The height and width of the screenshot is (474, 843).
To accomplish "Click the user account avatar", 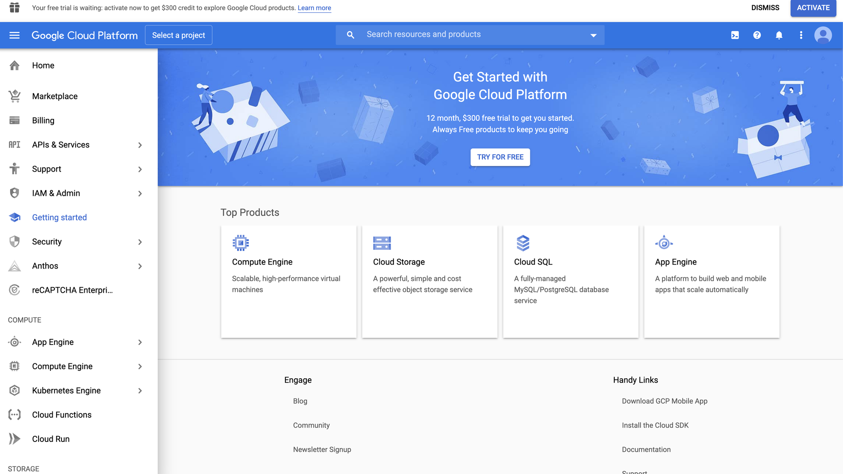I will pyautogui.click(x=823, y=35).
